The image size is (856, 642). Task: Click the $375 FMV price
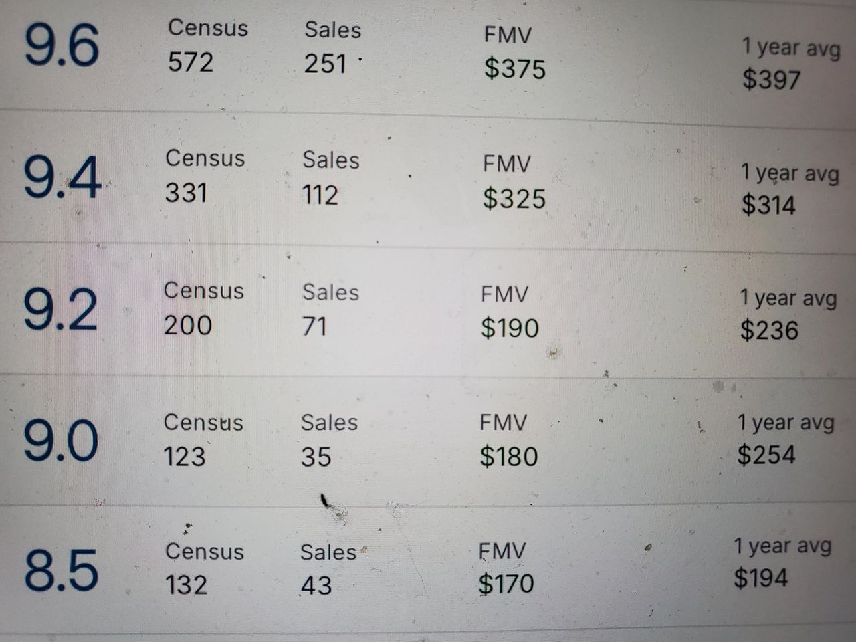[515, 68]
